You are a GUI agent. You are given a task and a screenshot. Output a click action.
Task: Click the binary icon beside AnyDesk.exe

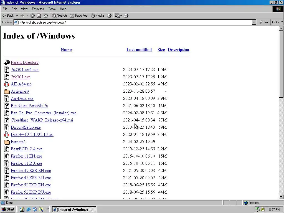pos(7,98)
